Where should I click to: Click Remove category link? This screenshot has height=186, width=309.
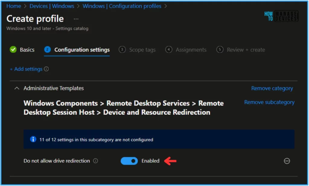272,88
